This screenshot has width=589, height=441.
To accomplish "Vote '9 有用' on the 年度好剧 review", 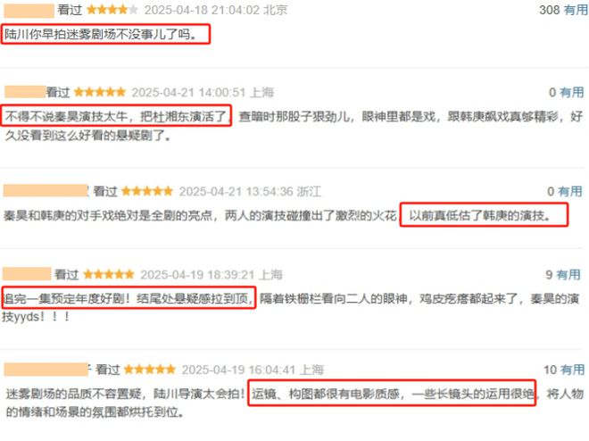I will pos(563,275).
